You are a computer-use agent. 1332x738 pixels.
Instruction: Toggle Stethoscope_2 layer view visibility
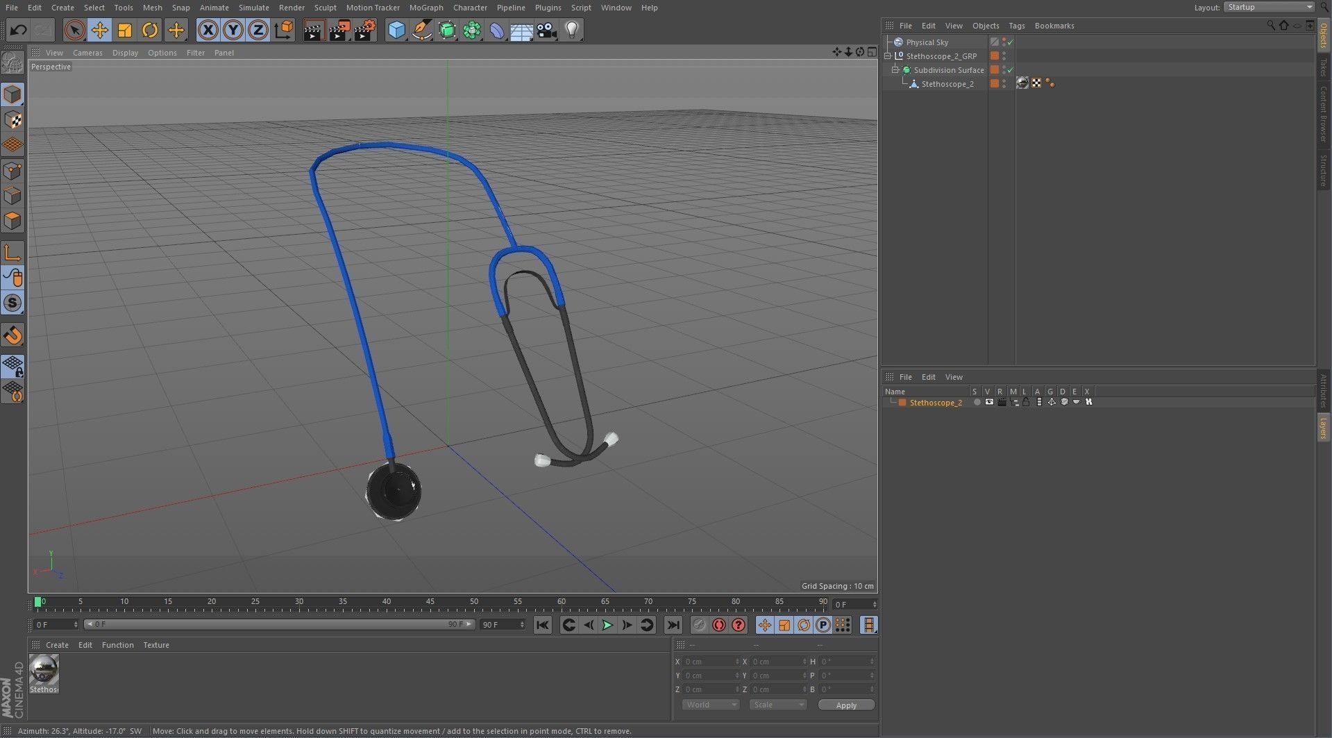point(989,403)
